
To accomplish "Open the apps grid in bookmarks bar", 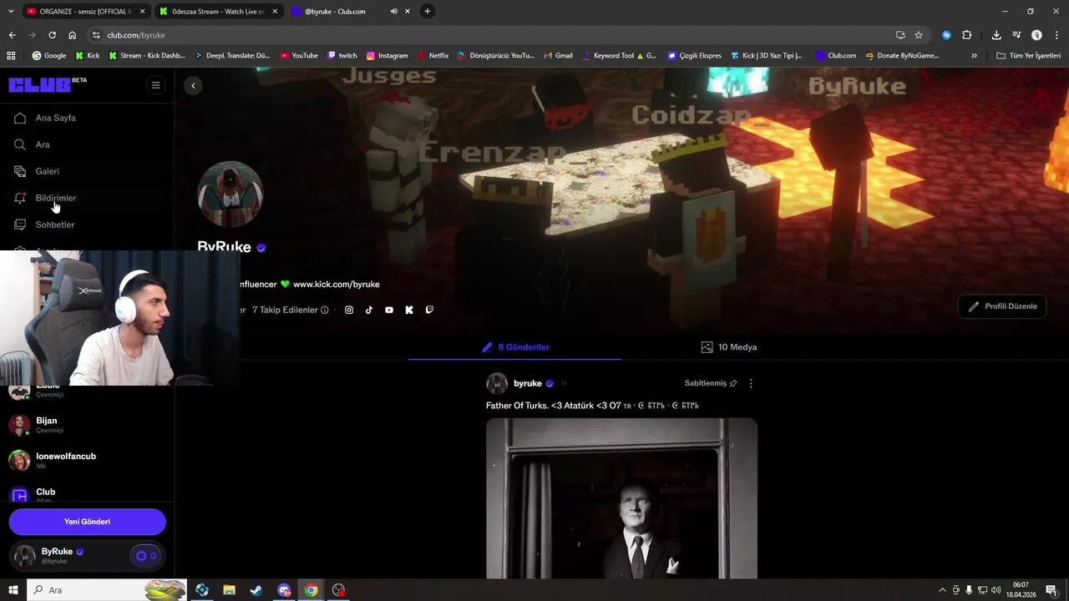I will coord(11,55).
